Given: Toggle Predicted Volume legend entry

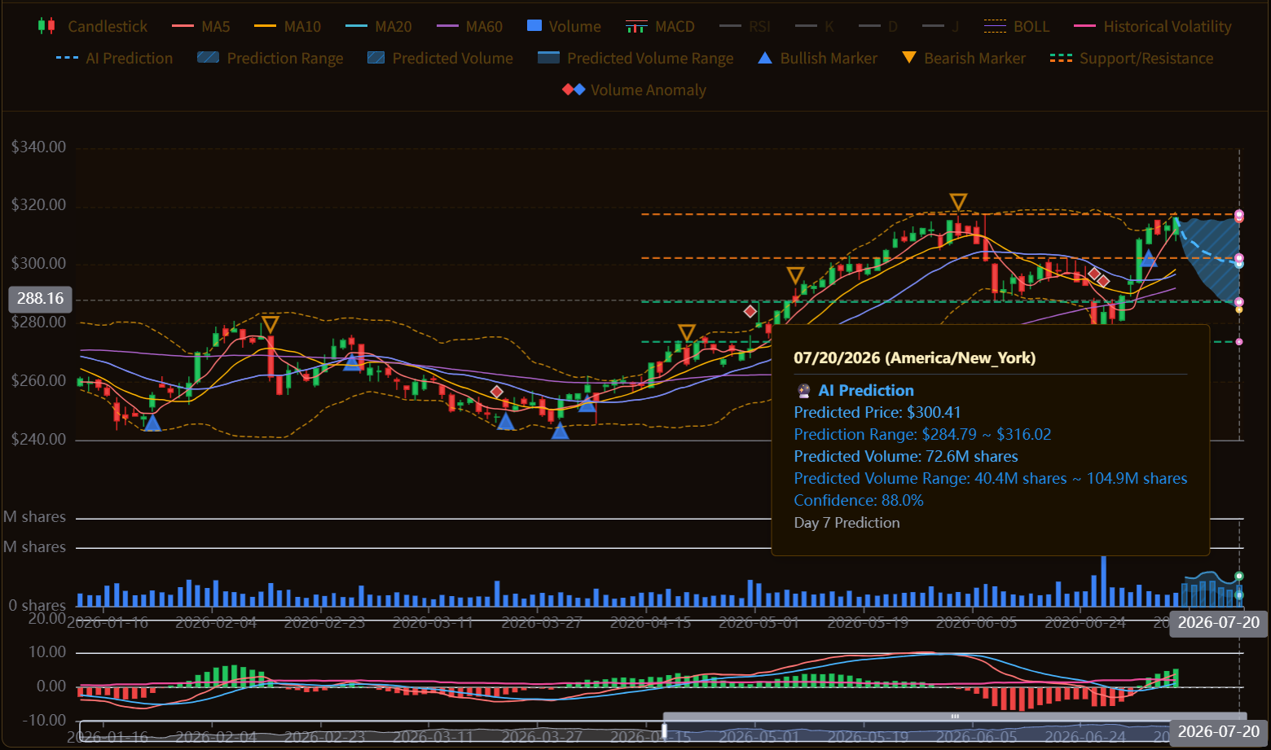Looking at the screenshot, I should click(x=440, y=58).
